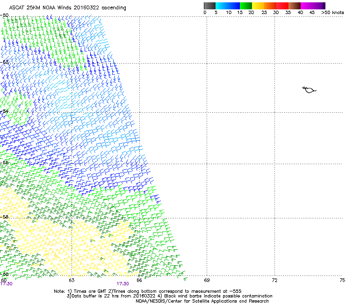Click the latitude label -54
This screenshot has height=304, width=346.
click(4, 111)
